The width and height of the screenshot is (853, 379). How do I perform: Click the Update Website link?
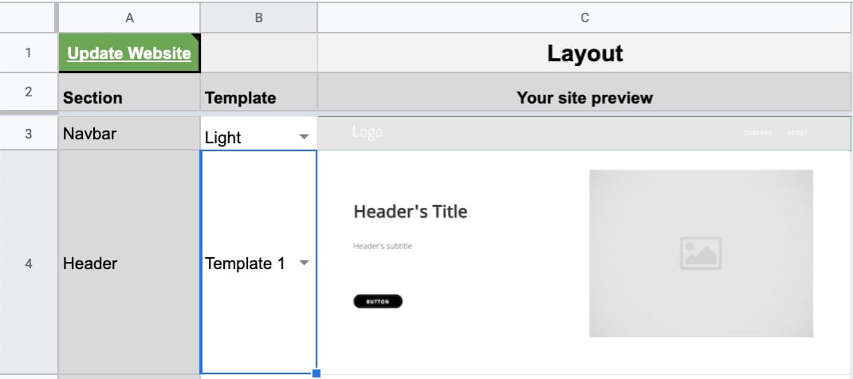129,53
